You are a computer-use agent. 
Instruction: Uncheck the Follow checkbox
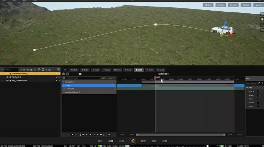click(258, 99)
